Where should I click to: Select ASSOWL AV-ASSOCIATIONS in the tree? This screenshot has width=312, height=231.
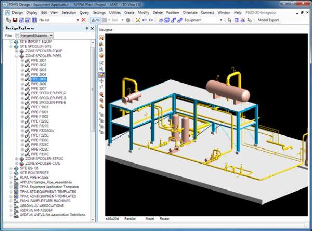[42, 206]
